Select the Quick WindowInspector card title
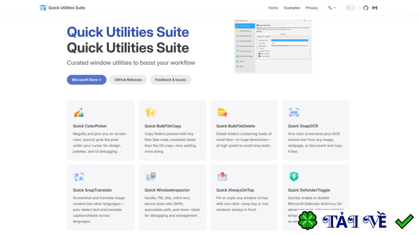The height and width of the screenshot is (235, 419). (167, 190)
